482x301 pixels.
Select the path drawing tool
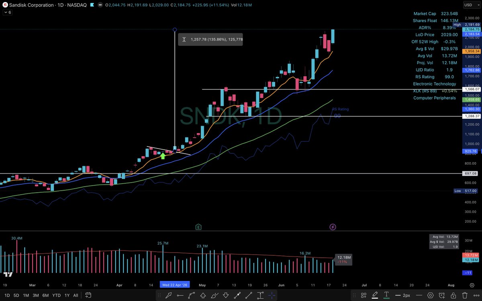(x=191, y=295)
